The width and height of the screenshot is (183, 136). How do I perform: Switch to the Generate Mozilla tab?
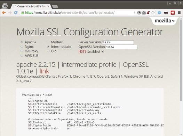pos(31,6)
